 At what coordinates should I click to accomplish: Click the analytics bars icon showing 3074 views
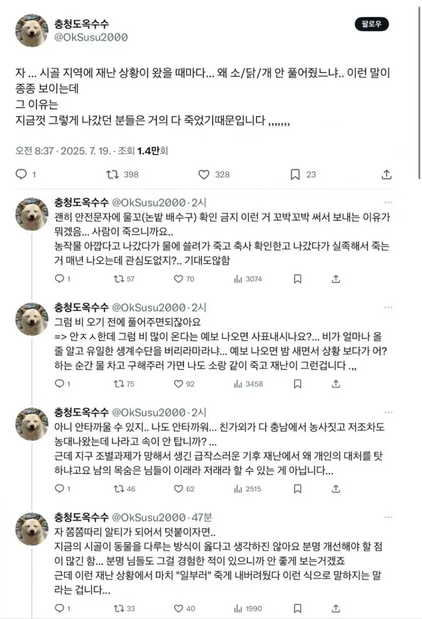pos(237,280)
